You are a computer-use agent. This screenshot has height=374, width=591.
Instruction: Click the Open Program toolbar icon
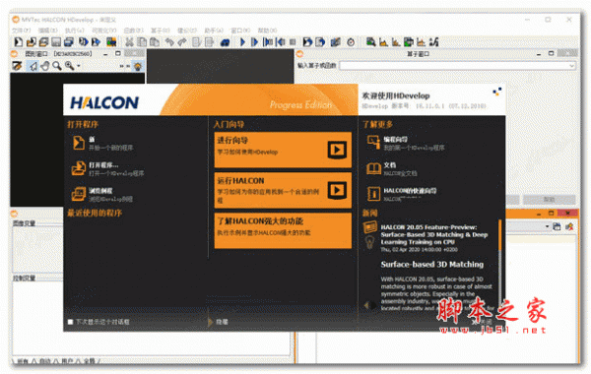pyautogui.click(x=31, y=41)
